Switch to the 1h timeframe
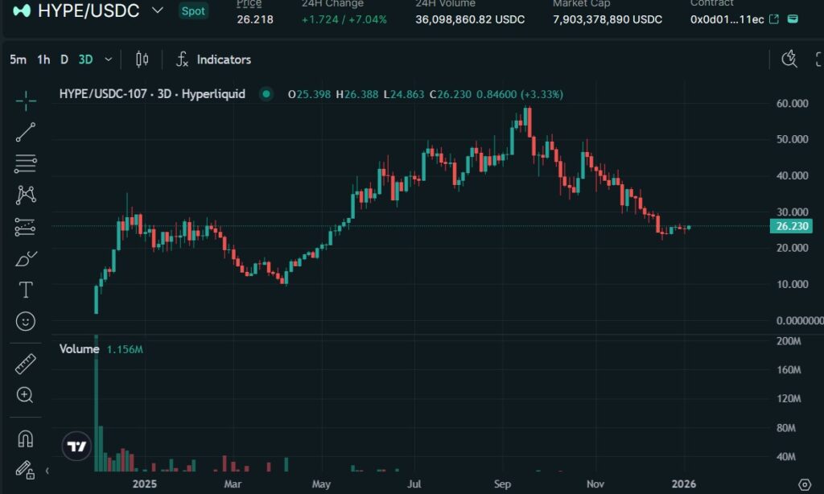The height and width of the screenshot is (494, 824). point(43,59)
